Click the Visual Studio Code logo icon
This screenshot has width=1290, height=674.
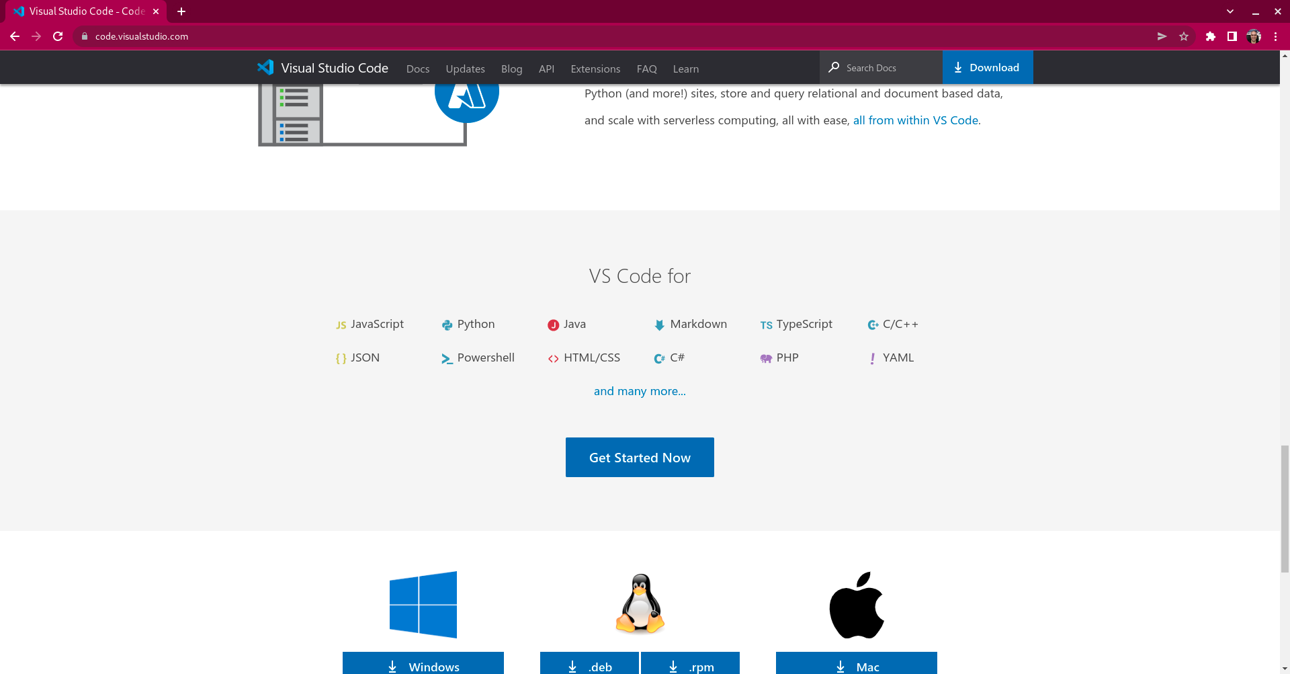[265, 67]
